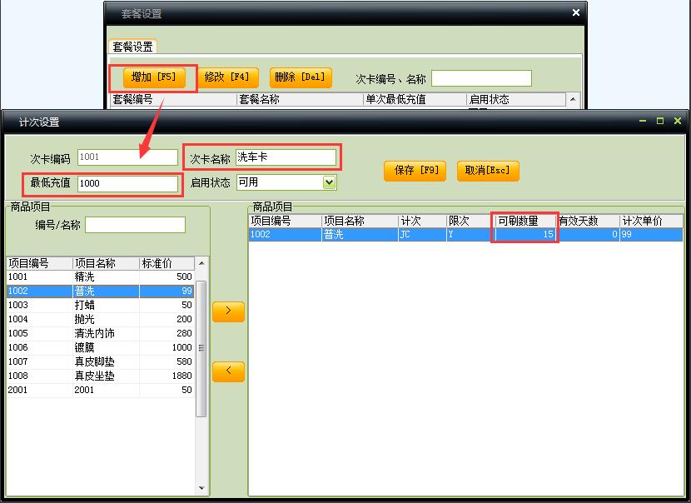Viewport: 691px width, 503px height.
Task: Remove item with left arrow button
Action: (228, 371)
